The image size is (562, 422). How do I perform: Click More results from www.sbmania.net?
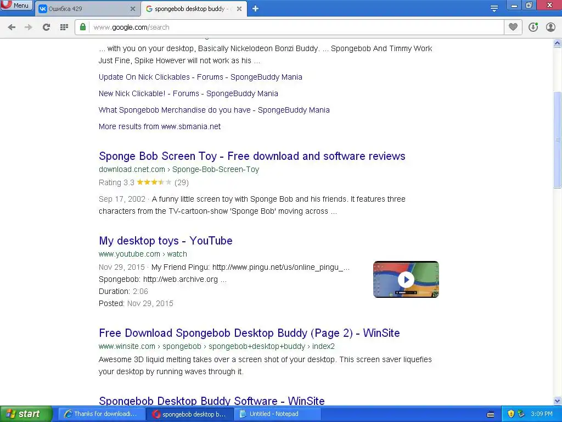160,127
